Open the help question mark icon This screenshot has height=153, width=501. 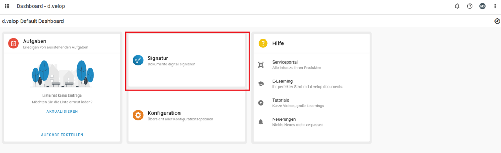click(x=470, y=6)
